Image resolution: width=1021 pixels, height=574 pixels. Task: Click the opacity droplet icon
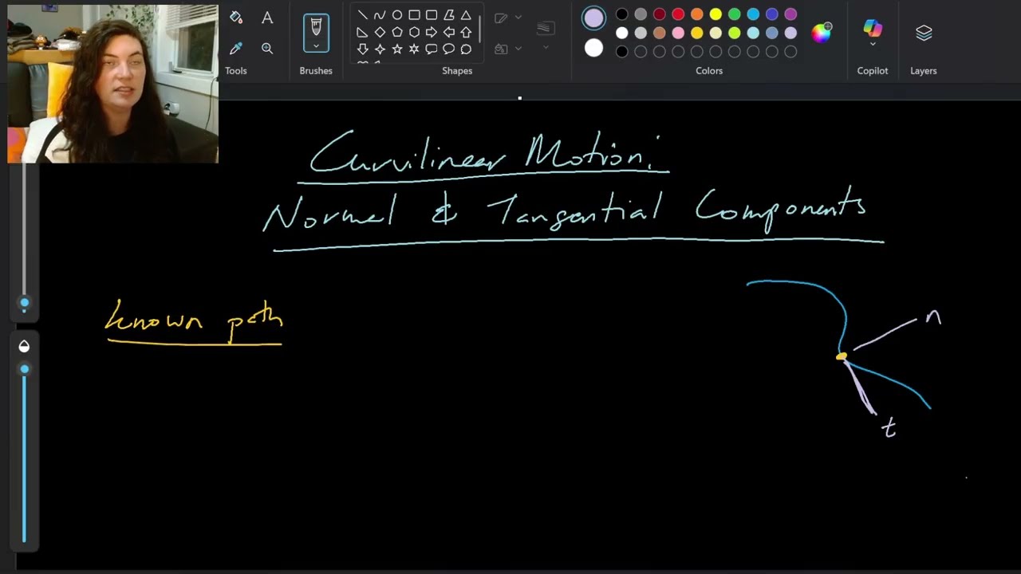pos(24,346)
